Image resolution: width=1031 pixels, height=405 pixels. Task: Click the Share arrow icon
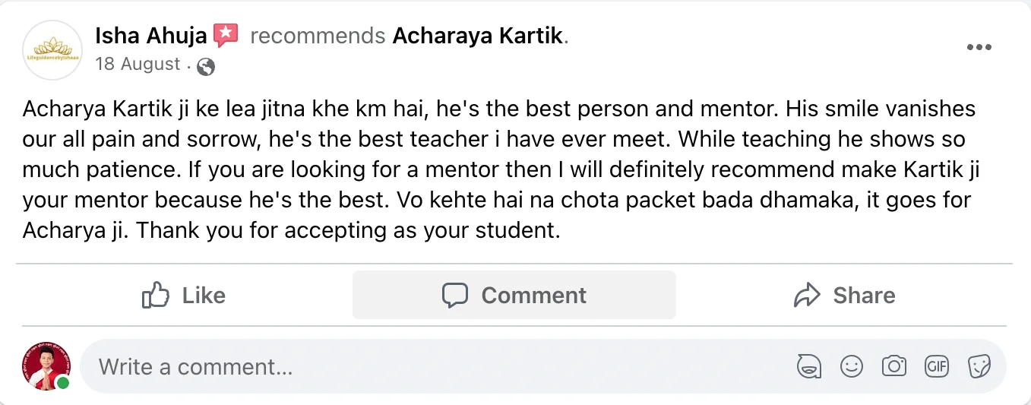click(x=807, y=295)
